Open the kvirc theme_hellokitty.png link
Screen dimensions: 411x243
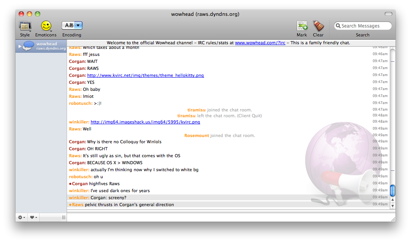(145, 75)
